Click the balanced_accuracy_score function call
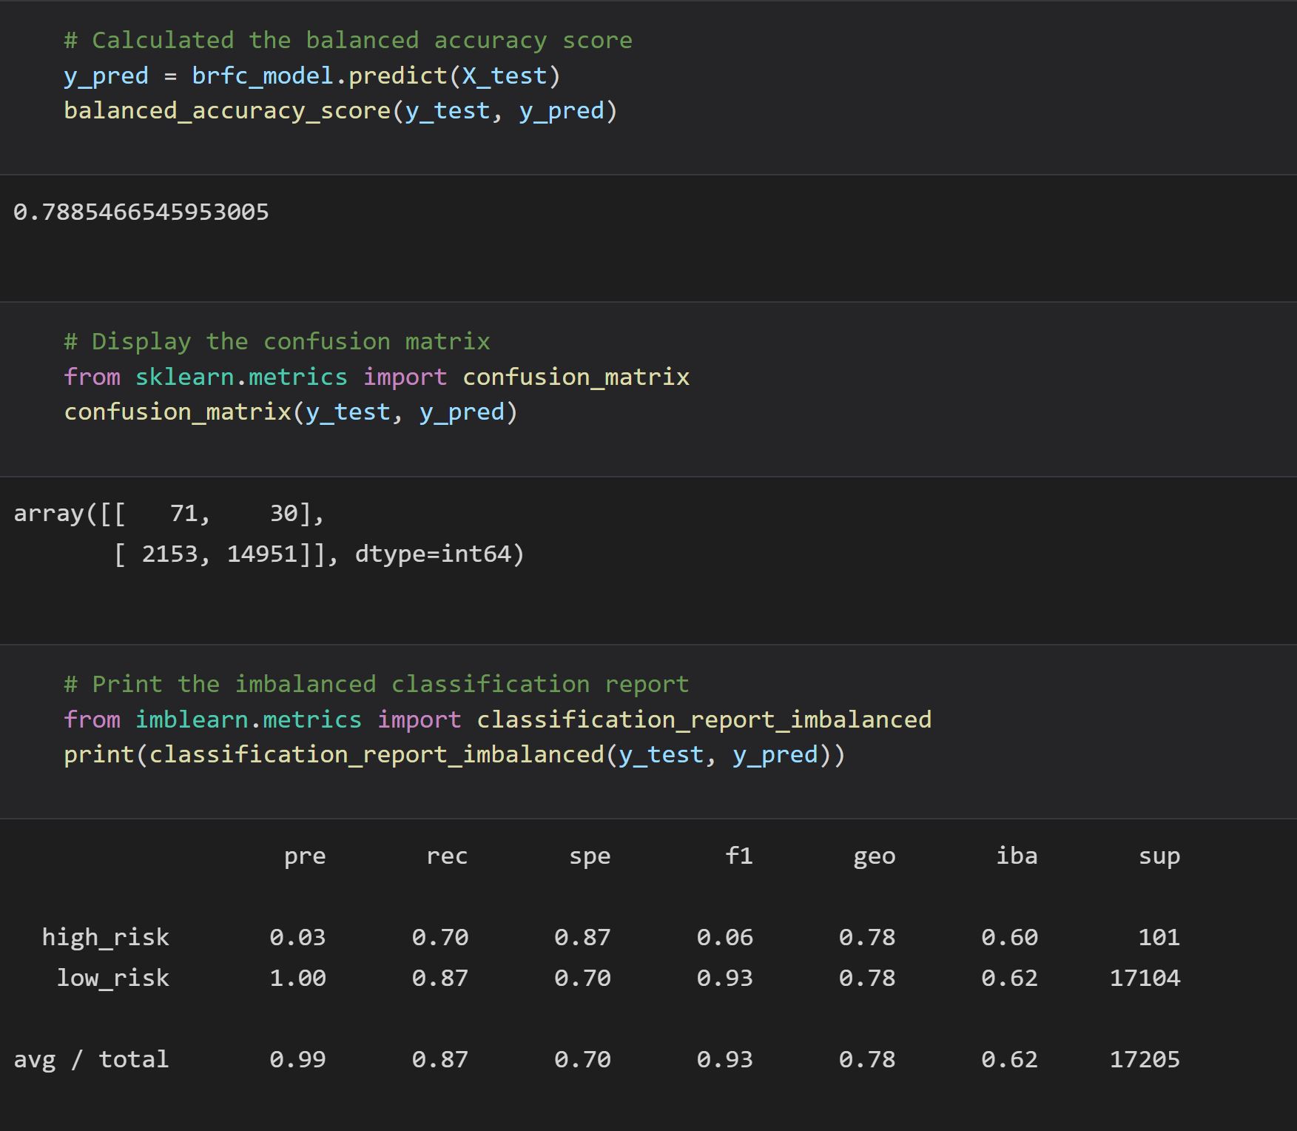The height and width of the screenshot is (1131, 1297). 340,110
